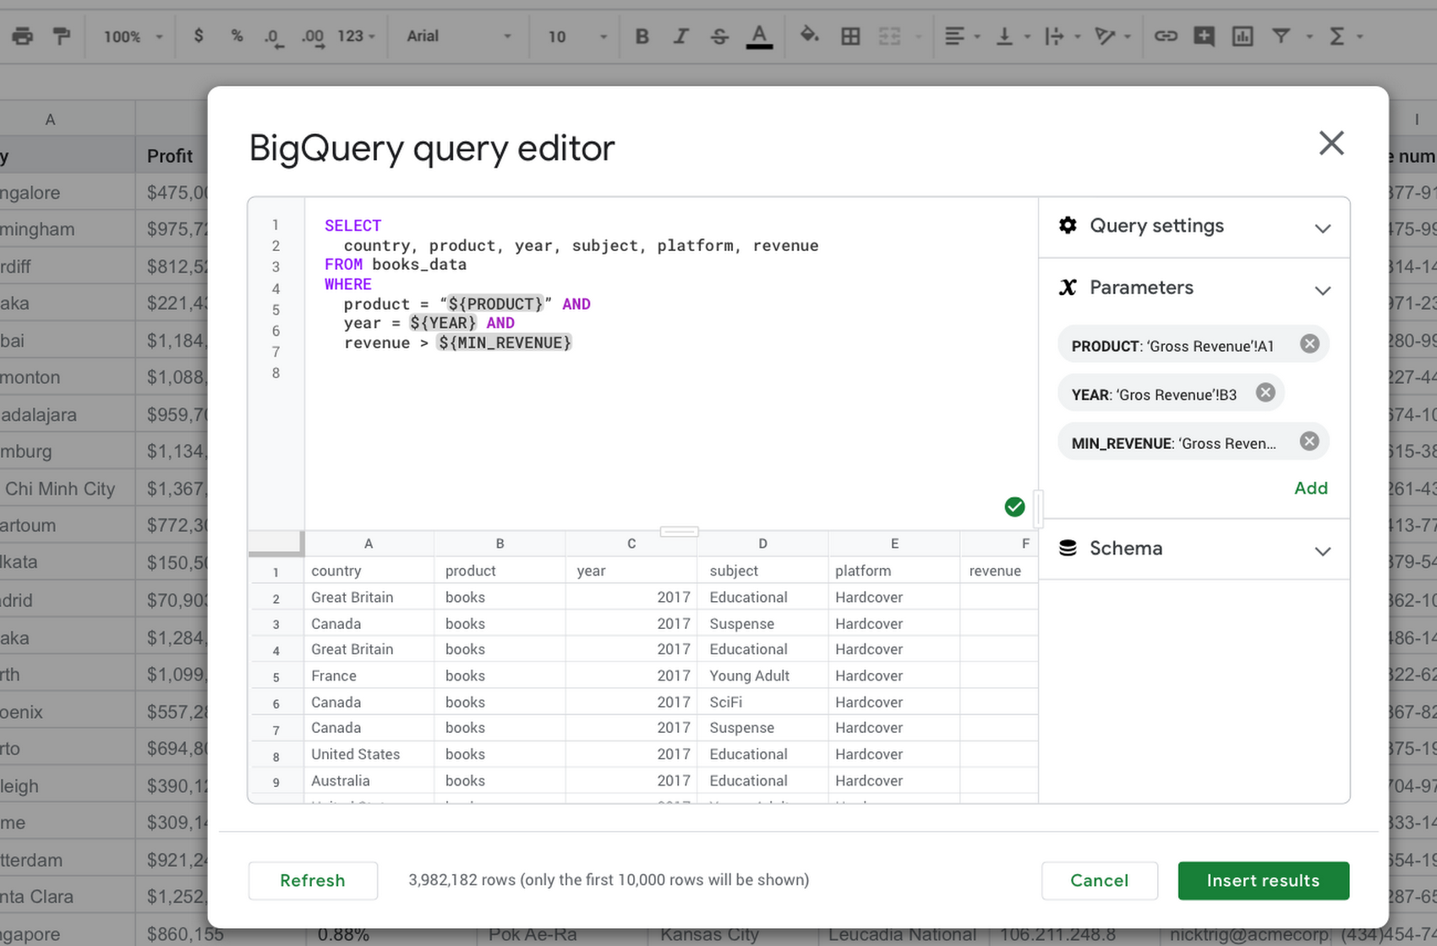This screenshot has width=1437, height=946.
Task: Expand the Schema section
Action: (1323, 551)
